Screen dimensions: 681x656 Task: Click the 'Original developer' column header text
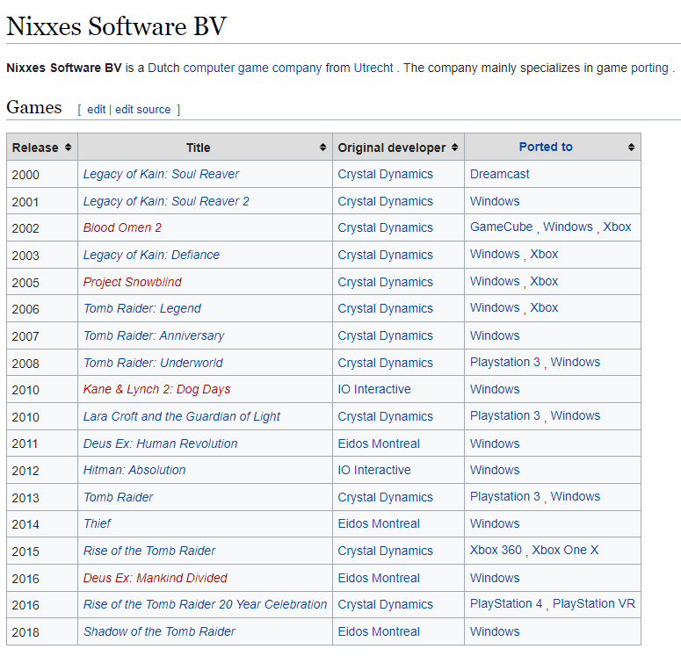pos(392,148)
